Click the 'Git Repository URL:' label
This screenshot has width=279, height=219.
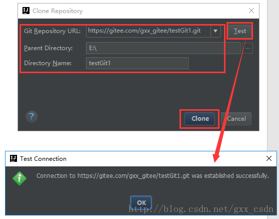(x=52, y=31)
